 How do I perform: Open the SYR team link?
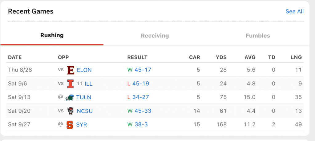pos(82,125)
